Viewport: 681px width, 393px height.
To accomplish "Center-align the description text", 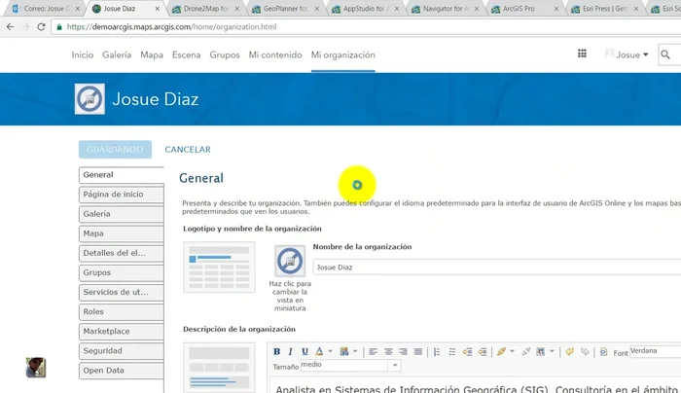I will tap(388, 352).
